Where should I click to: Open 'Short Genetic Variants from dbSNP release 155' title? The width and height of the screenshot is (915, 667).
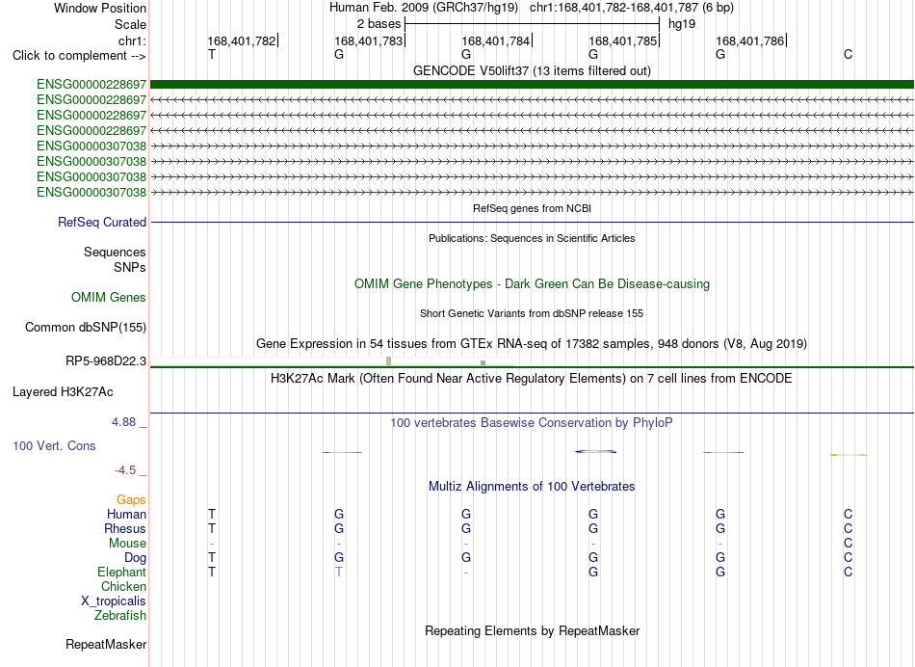(532, 313)
